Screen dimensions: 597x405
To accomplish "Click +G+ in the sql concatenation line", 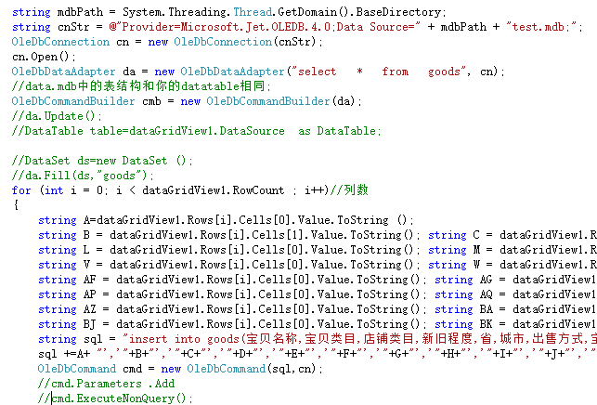I will pos(398,354).
